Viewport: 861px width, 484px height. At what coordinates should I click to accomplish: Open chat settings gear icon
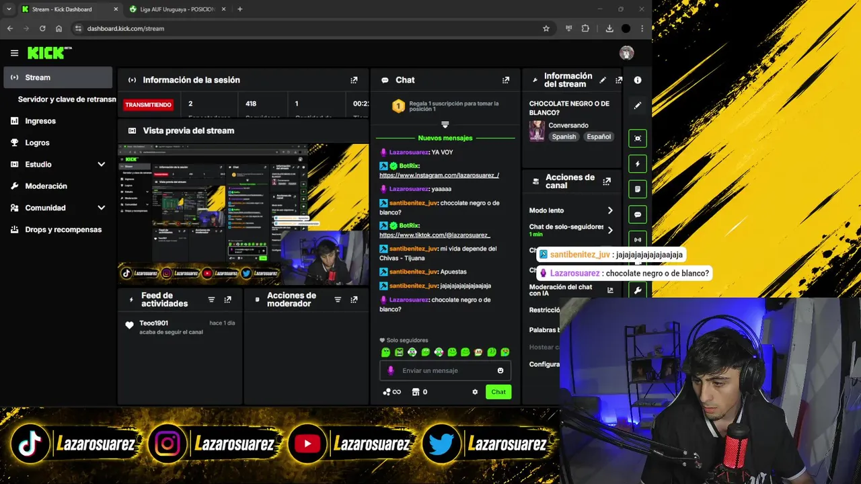click(475, 392)
